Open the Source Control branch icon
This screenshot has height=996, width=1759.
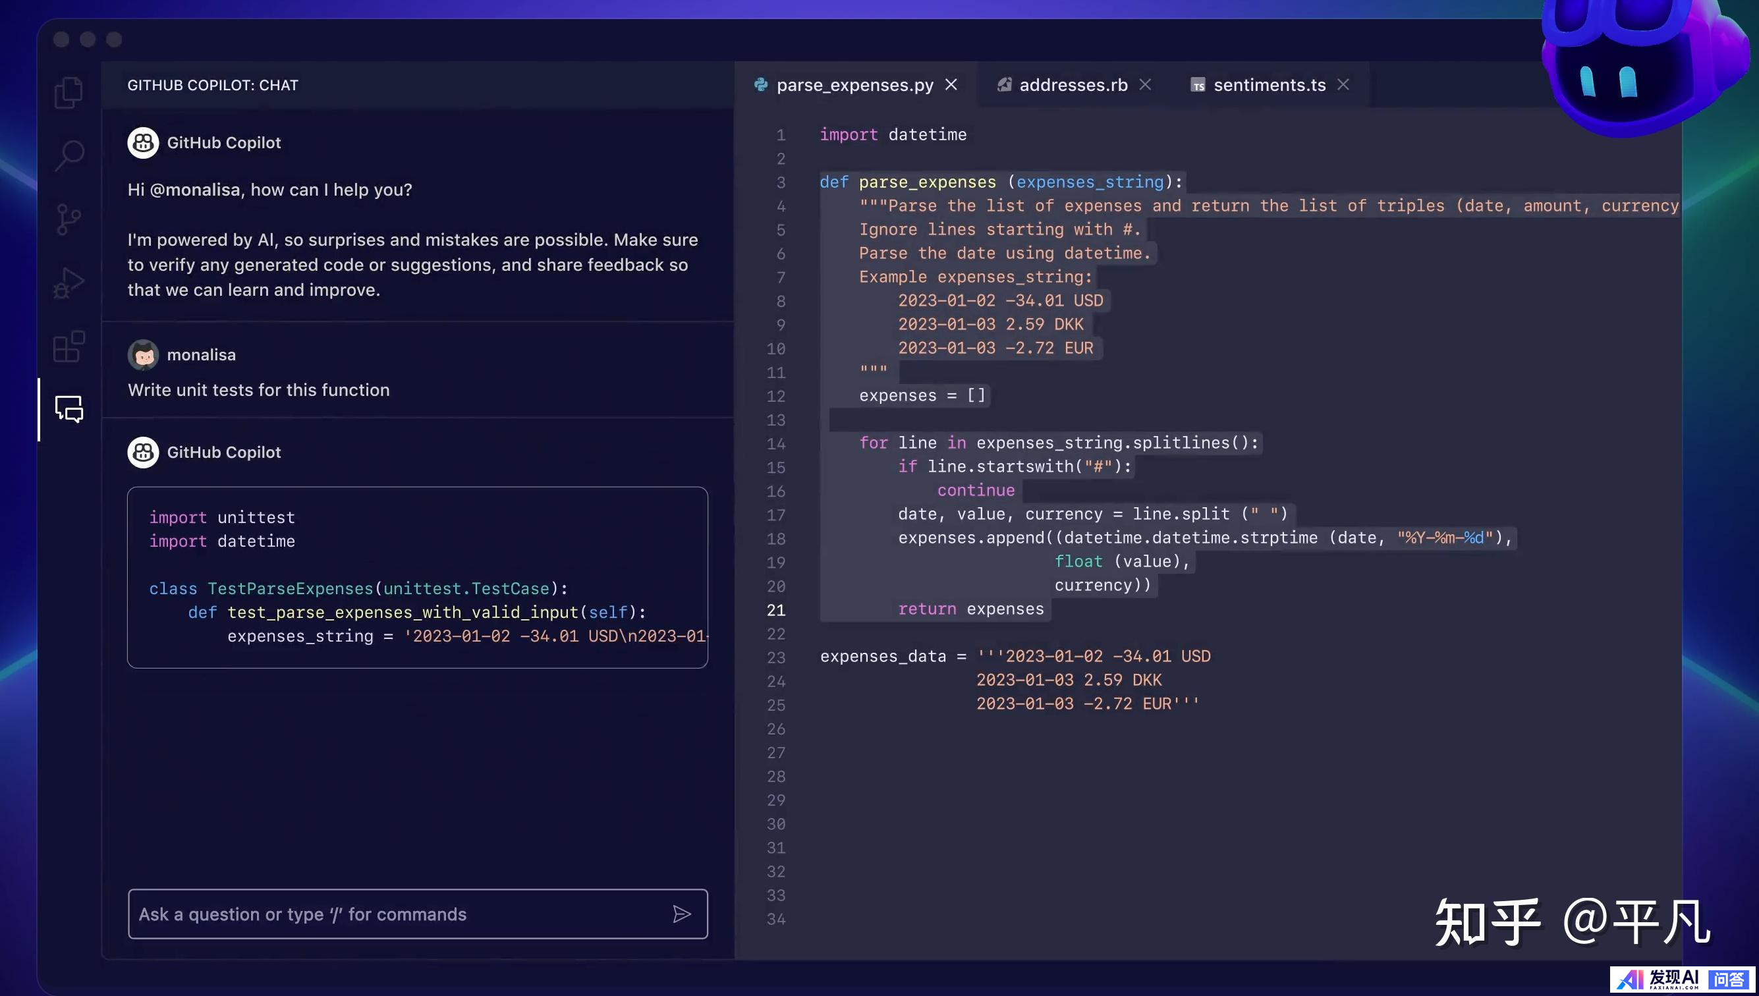click(x=69, y=219)
